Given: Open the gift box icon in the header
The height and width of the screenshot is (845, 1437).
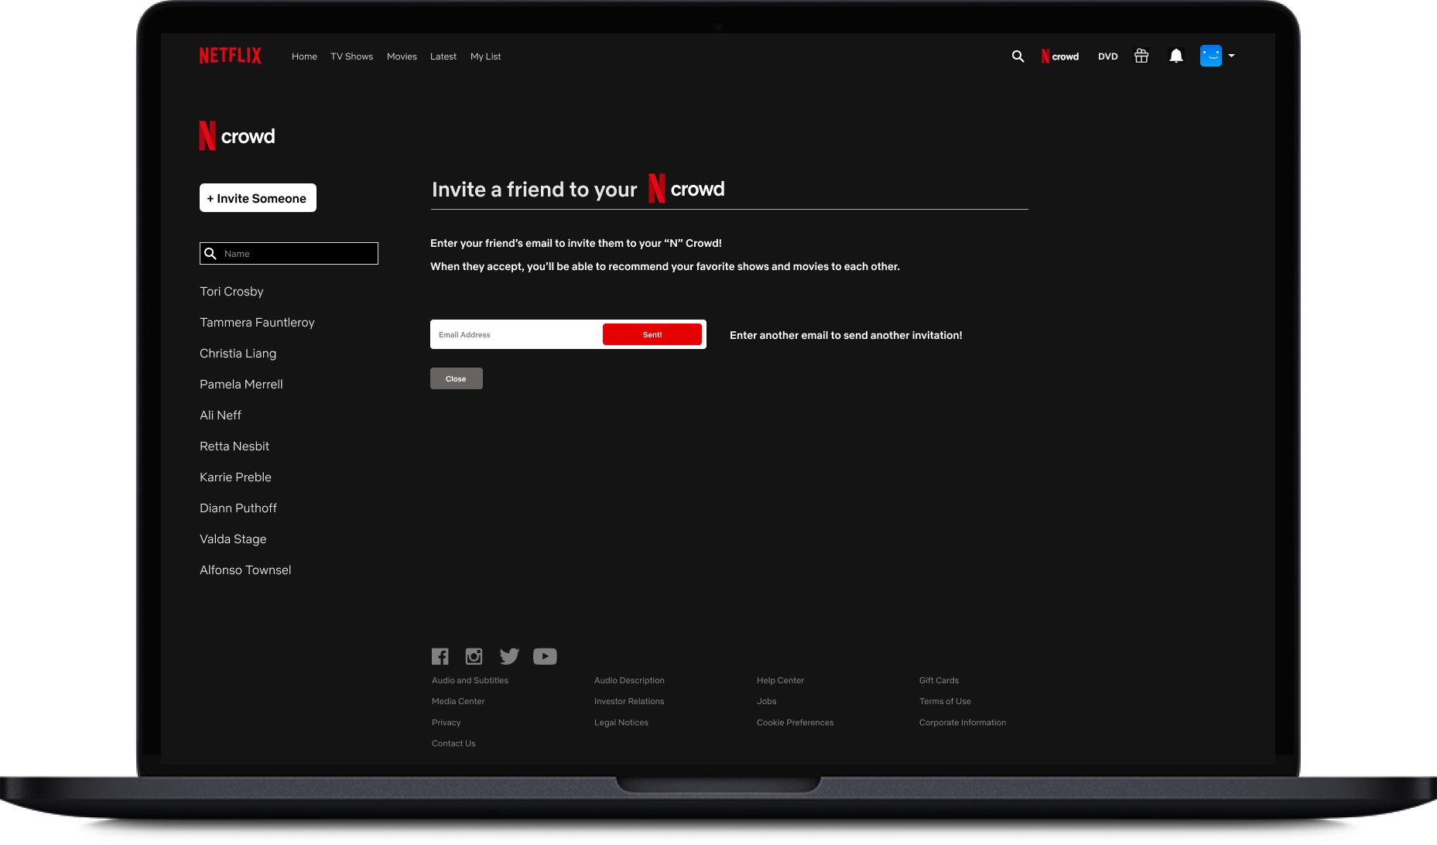Looking at the screenshot, I should [x=1141, y=55].
